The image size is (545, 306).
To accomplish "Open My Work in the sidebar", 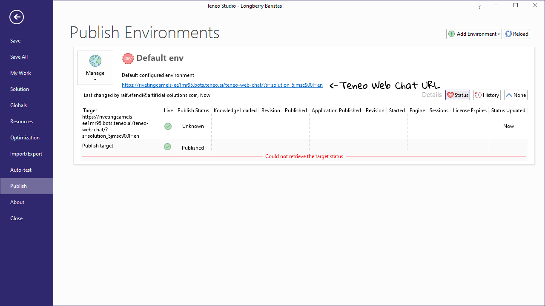I will (x=26, y=73).
